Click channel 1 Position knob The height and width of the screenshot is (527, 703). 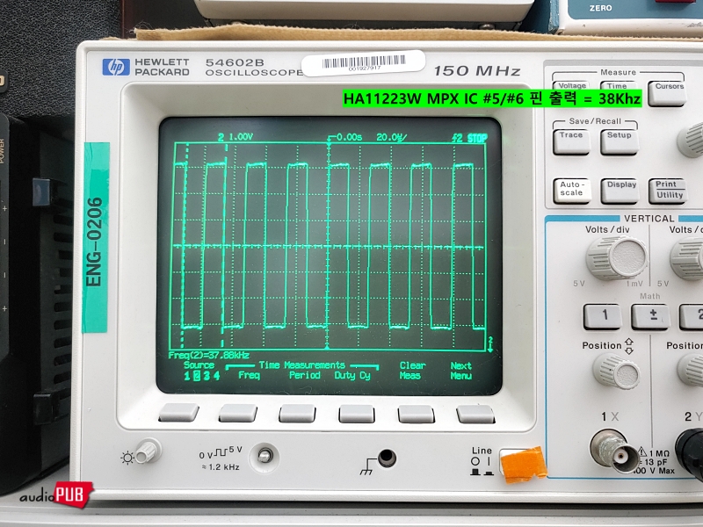[x=617, y=371]
